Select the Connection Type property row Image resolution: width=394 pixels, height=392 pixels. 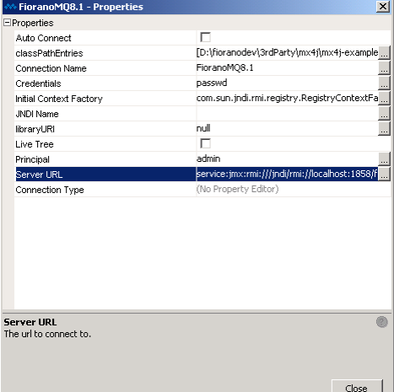pos(202,190)
